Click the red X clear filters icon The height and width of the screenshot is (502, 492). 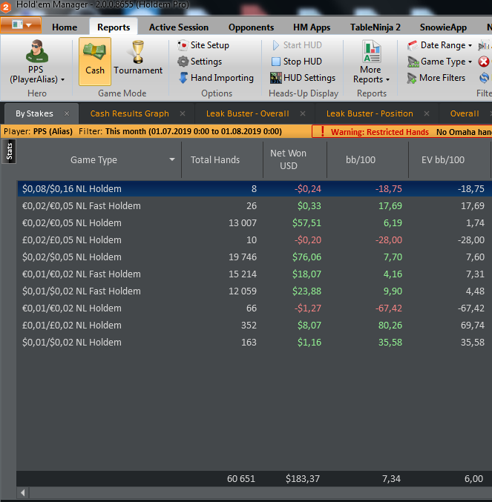tap(484, 62)
